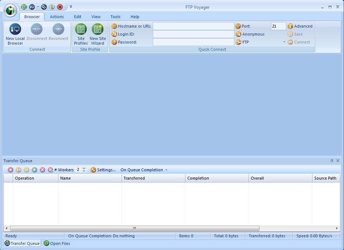Image resolution: width=344 pixels, height=250 pixels.
Task: Sort by the Source Path column header
Action: [x=326, y=178]
